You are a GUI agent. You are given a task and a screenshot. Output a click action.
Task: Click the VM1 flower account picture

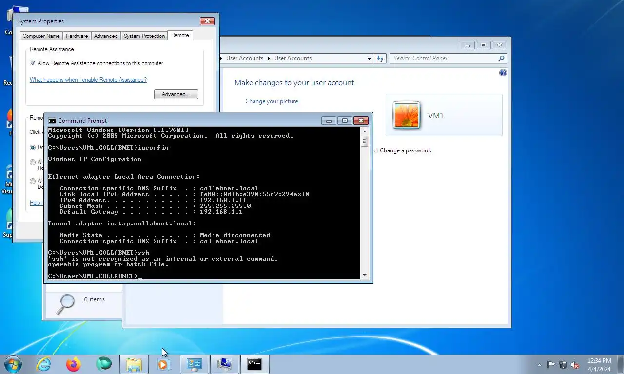click(x=407, y=115)
